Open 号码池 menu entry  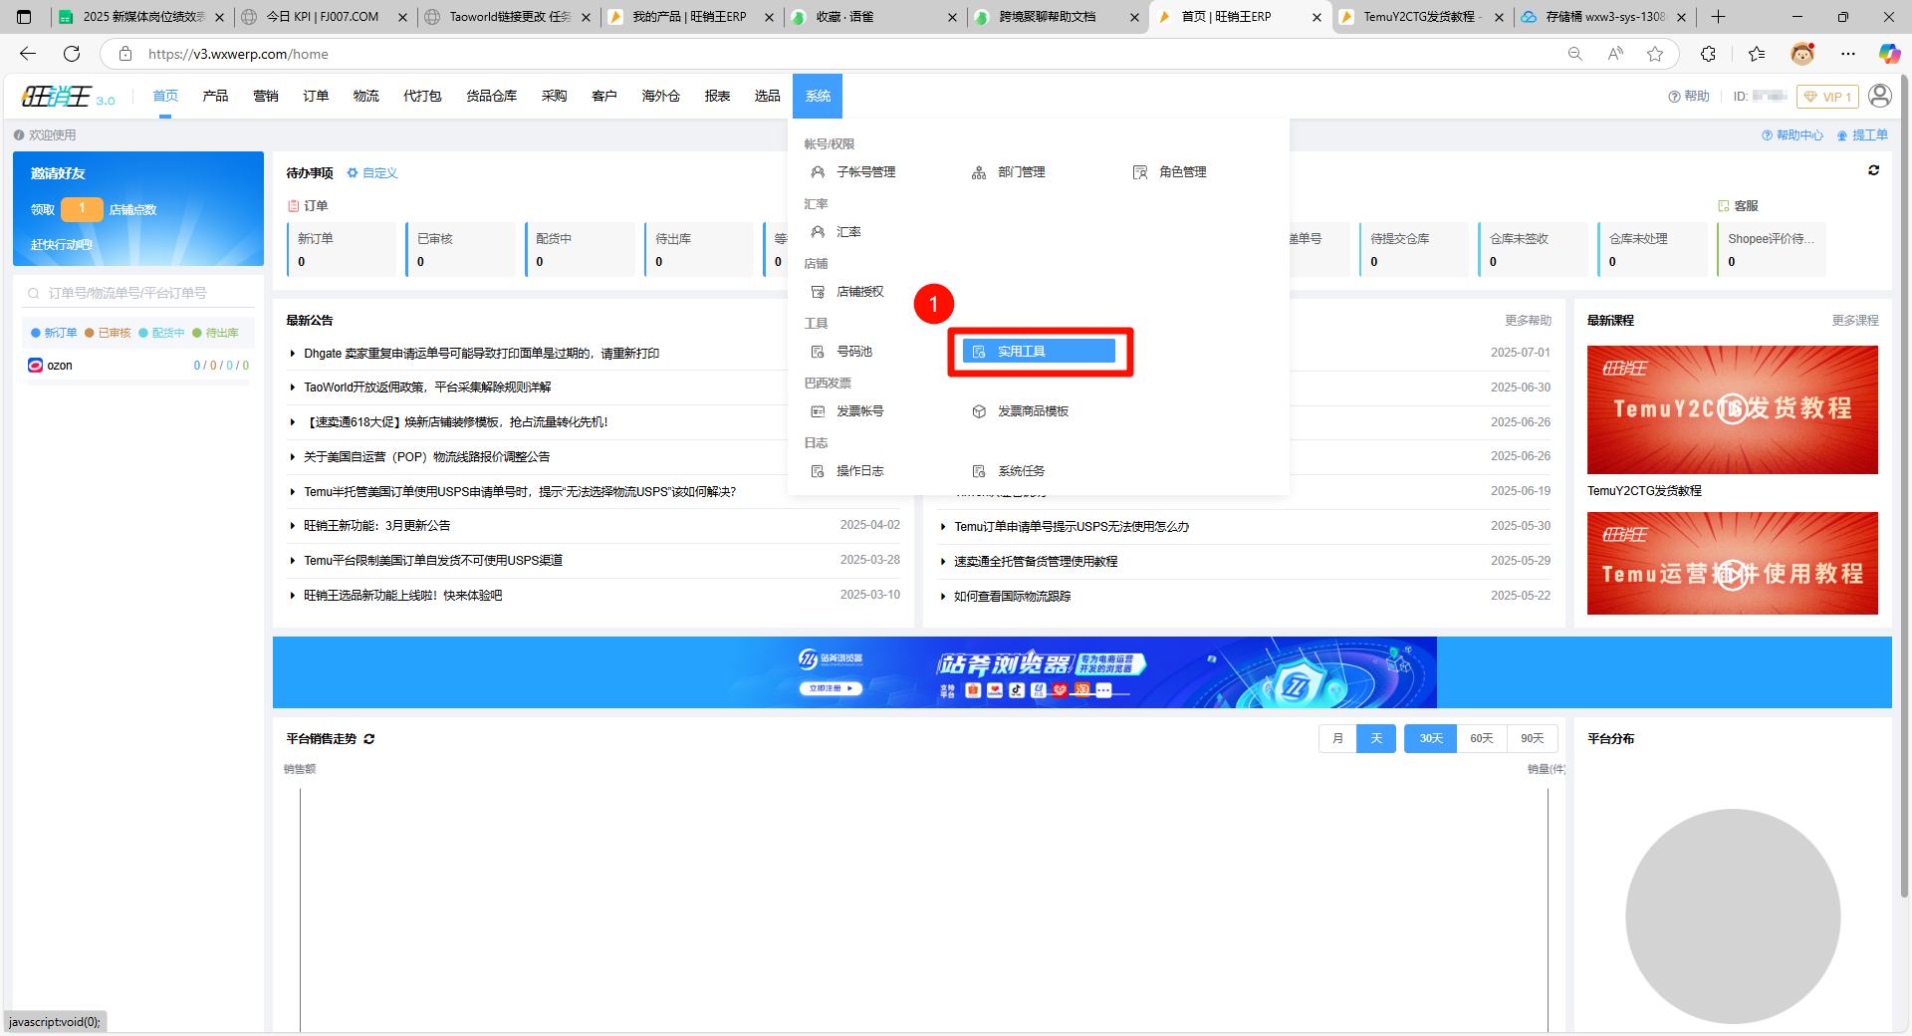(x=841, y=352)
